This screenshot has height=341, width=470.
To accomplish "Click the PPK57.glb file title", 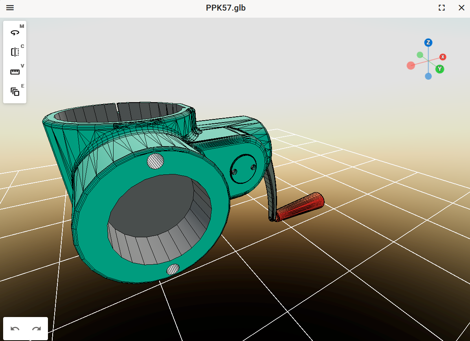I will click(226, 8).
